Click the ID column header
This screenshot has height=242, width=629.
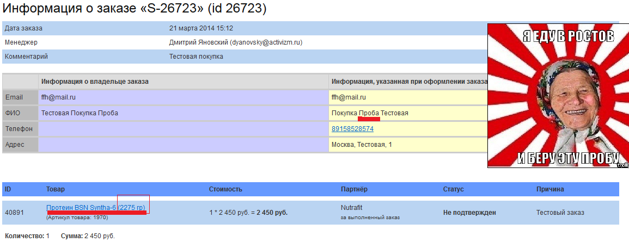(8, 189)
